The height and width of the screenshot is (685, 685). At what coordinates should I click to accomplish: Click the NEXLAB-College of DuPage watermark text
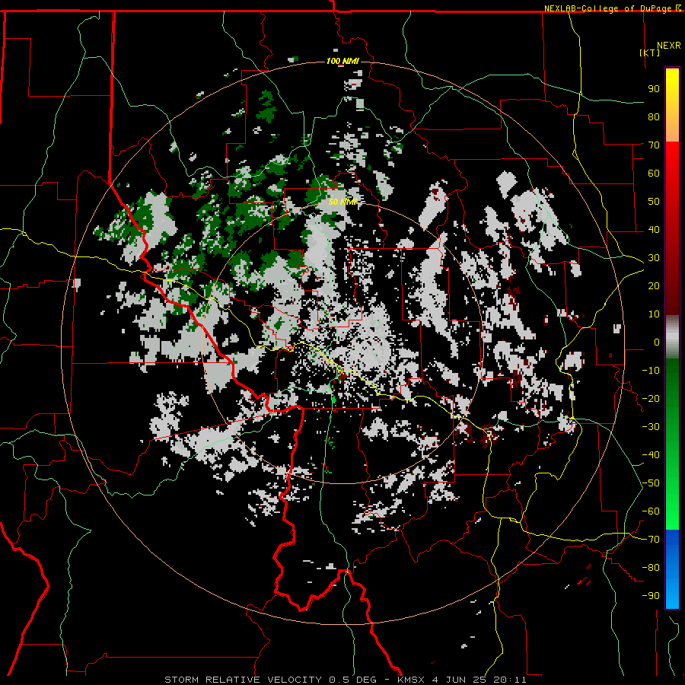coord(609,8)
